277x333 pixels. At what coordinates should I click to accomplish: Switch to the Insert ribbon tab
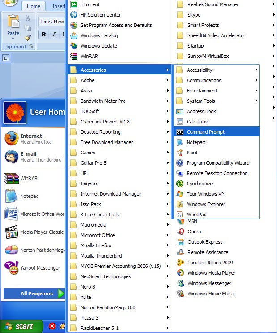59,6
